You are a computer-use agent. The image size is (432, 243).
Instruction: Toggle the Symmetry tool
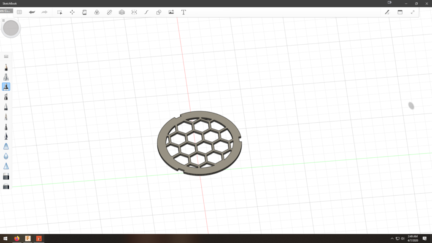134,12
